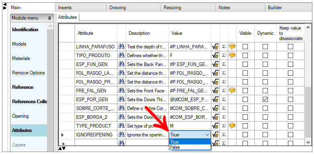This screenshot has height=154, width=314.
Task: Click the TYPE_PRODUCT value field
Action: pos(190,126)
